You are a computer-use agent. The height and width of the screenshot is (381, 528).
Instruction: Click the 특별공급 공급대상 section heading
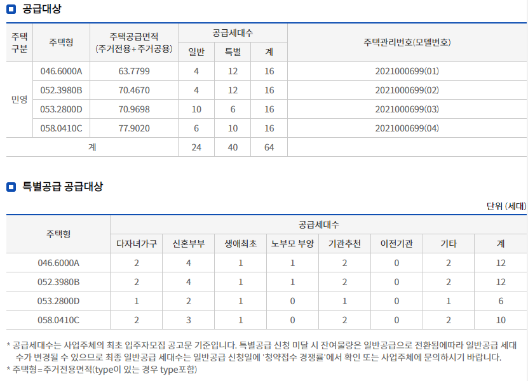point(62,187)
